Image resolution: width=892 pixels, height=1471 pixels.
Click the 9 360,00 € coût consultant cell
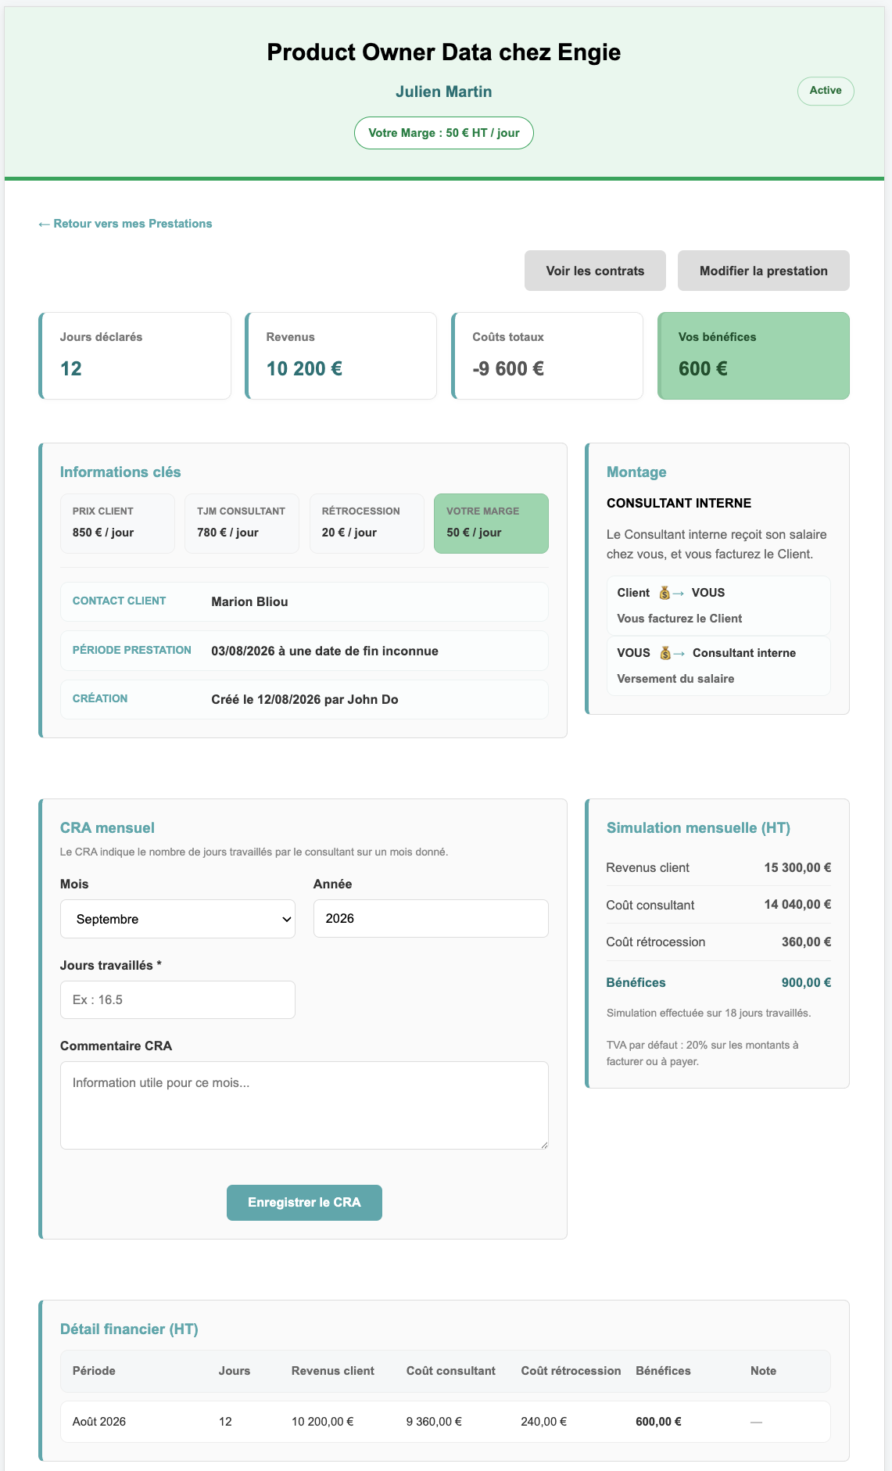(x=434, y=1422)
